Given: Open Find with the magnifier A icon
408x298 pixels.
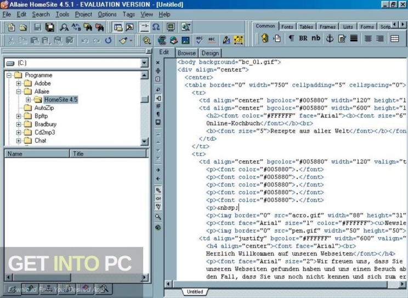Looking at the screenshot, I should tap(64, 27).
